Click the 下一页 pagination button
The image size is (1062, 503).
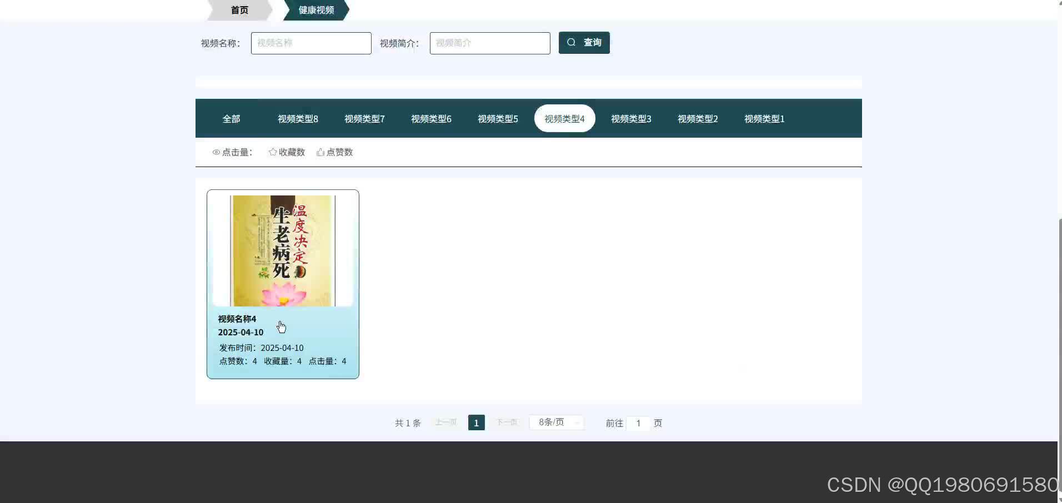point(506,422)
